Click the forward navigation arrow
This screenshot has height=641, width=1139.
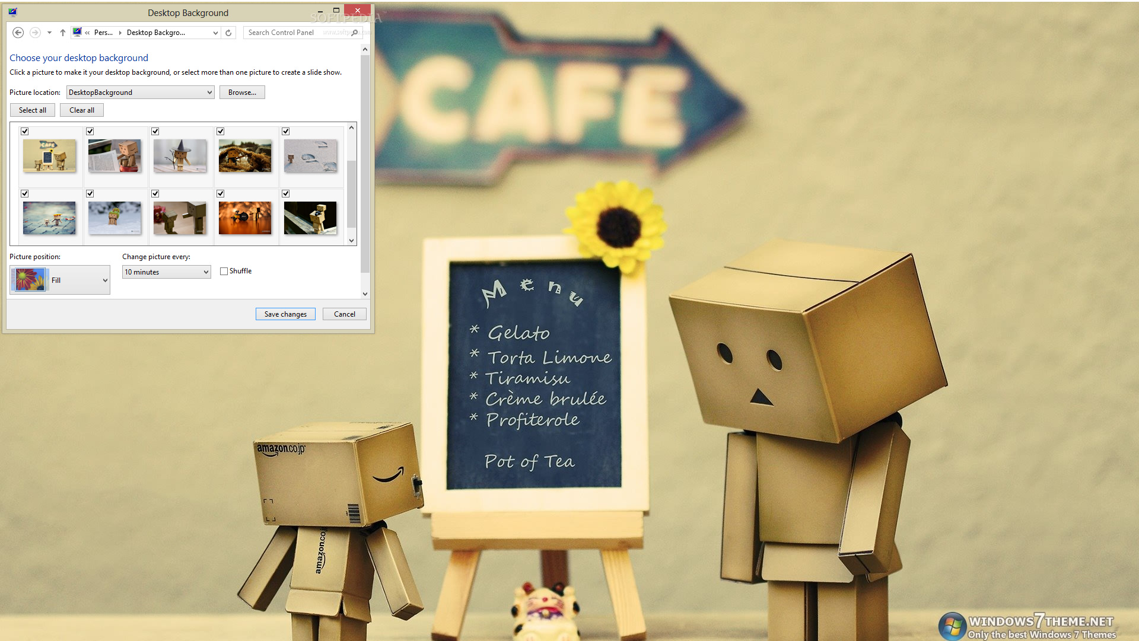35,33
